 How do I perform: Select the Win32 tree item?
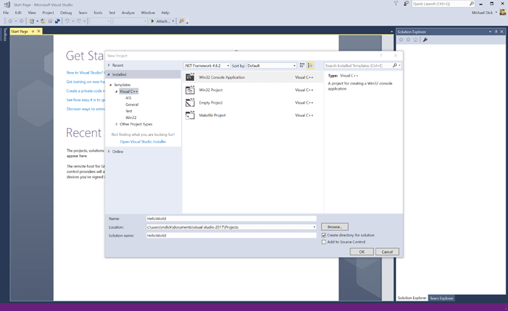[x=131, y=118]
